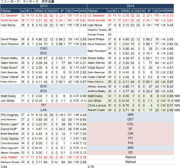The image size is (180, 168).
Task: Click the ERA column header under 2013
Action: pos(38,11)
